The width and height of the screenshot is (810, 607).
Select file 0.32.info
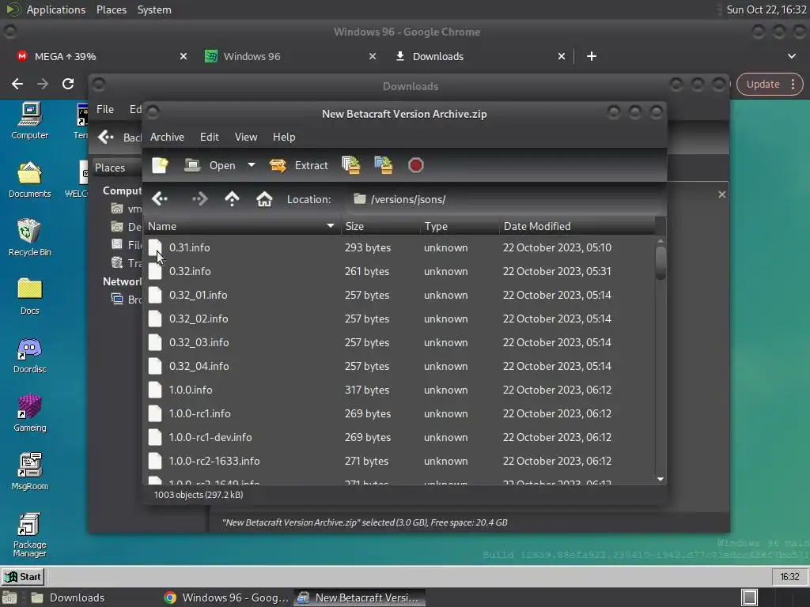click(x=399, y=272)
